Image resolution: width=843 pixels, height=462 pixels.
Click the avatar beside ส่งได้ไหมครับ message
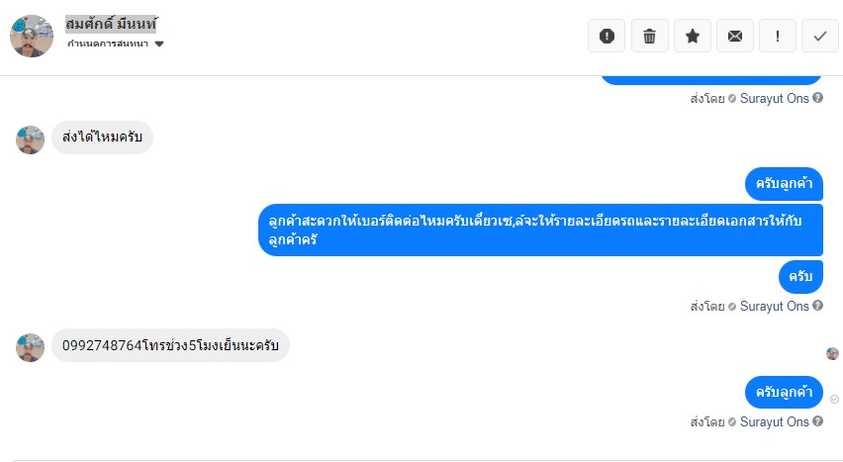point(30,139)
